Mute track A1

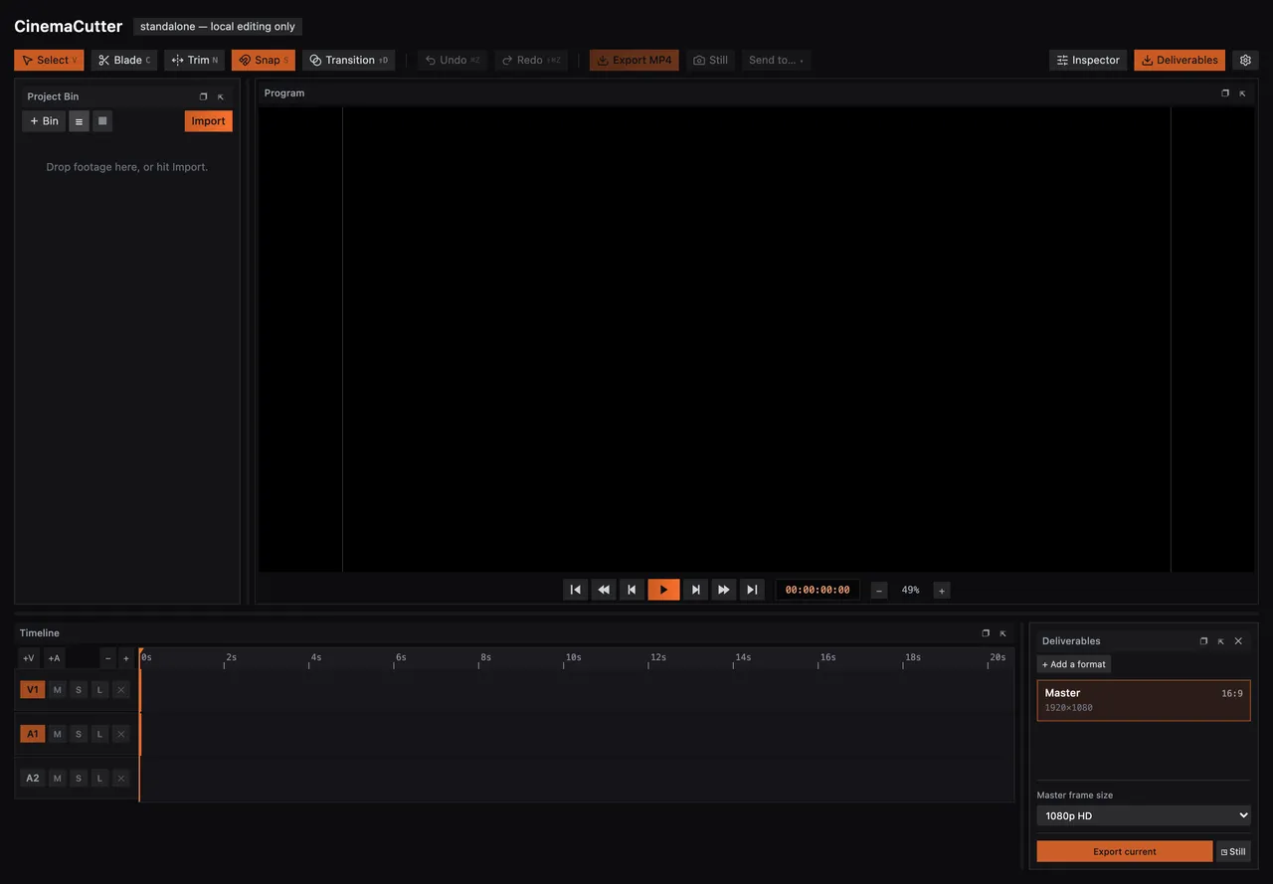click(58, 734)
